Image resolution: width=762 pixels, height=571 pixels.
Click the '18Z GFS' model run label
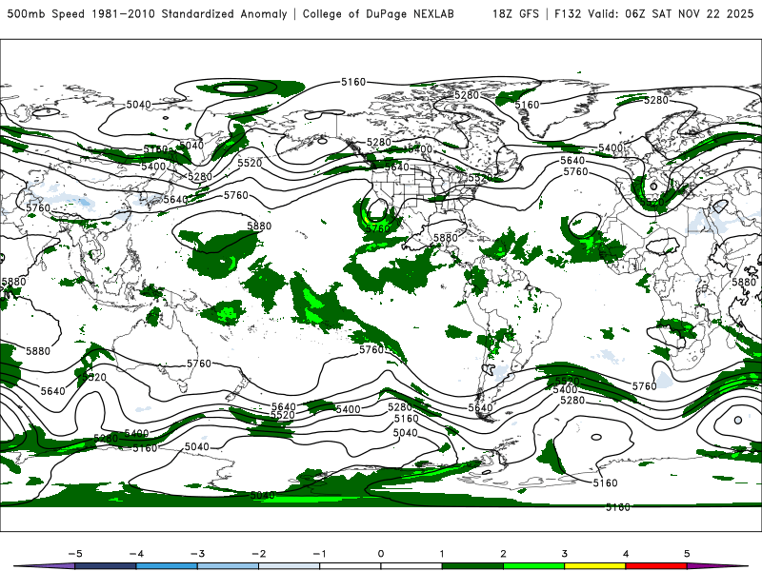click(x=515, y=13)
